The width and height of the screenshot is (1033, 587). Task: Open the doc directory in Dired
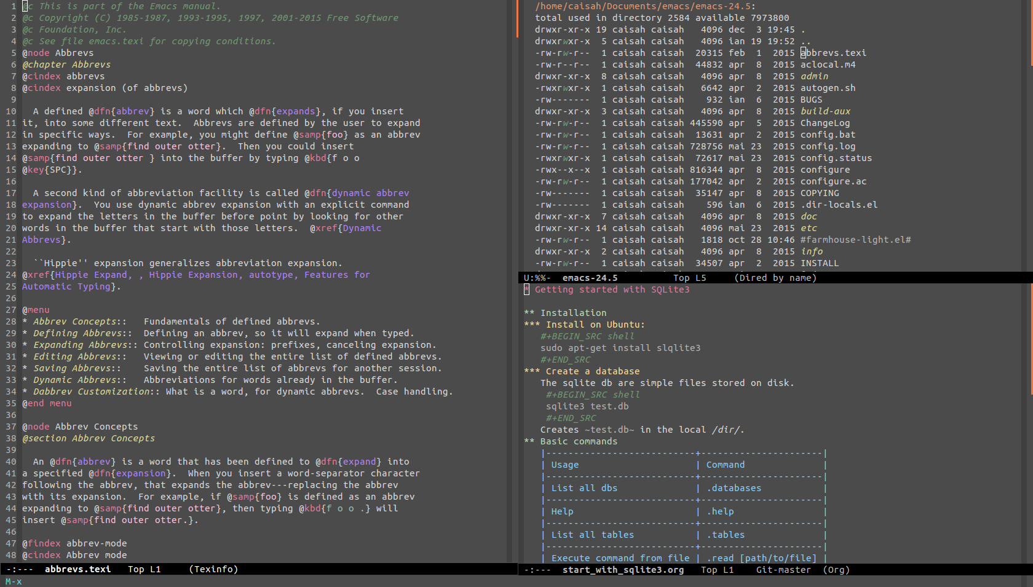click(809, 216)
